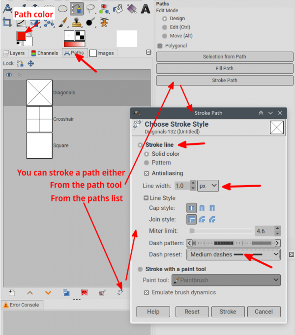Select the Text tool 'A'
Screen dimensions: 295x335
click(x=146, y=9)
